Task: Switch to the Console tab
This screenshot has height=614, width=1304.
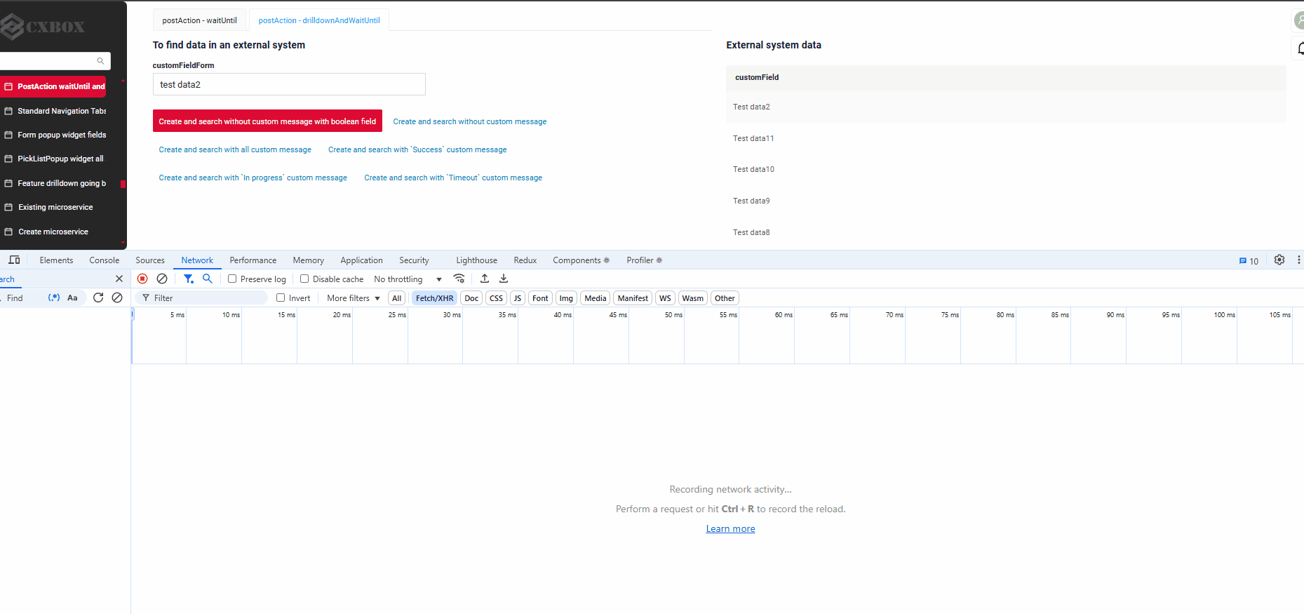Action: tap(105, 260)
